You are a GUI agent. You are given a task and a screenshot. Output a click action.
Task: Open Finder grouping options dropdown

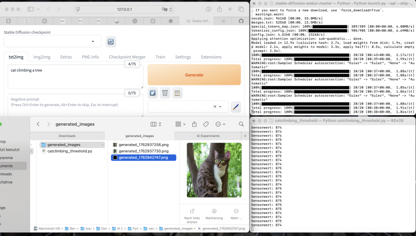pos(181,124)
